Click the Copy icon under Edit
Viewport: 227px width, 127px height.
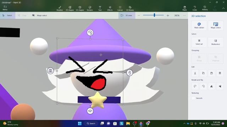(203, 73)
